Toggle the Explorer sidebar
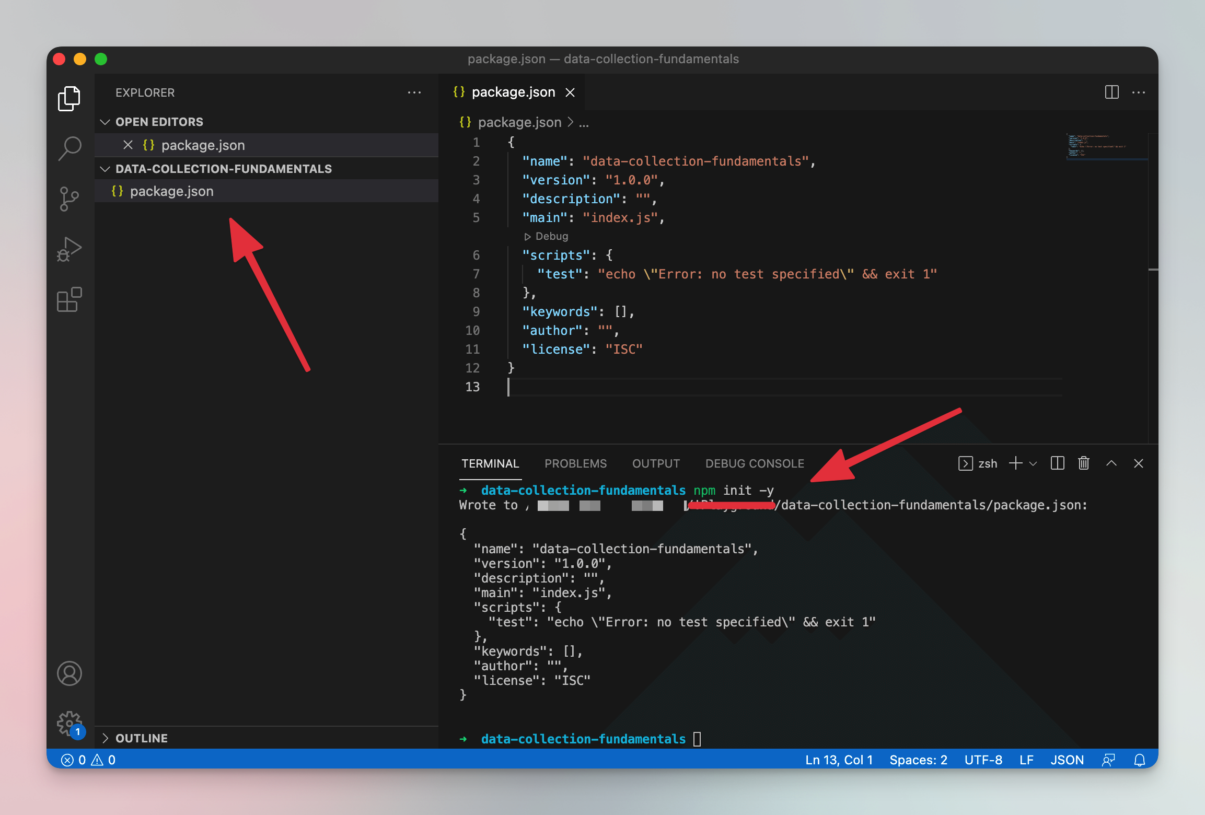 pyautogui.click(x=69, y=98)
